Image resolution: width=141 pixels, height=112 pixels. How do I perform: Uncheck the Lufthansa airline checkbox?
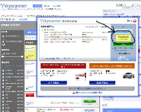pos(3,102)
